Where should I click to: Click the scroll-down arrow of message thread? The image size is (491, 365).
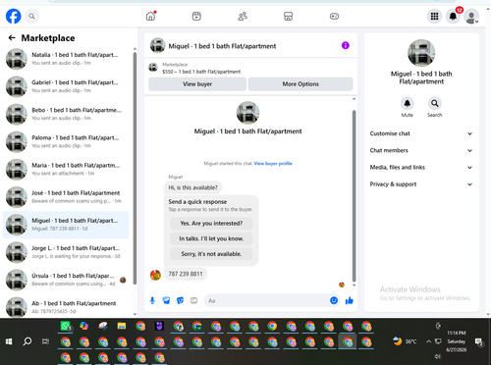[354, 286]
